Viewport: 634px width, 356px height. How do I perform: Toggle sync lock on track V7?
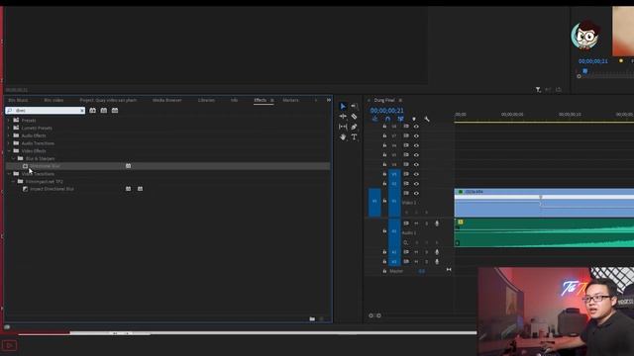[x=406, y=136]
